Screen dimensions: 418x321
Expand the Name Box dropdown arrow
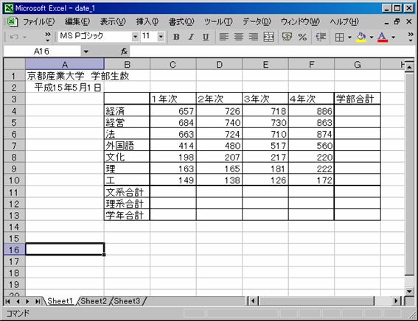tap(86, 51)
